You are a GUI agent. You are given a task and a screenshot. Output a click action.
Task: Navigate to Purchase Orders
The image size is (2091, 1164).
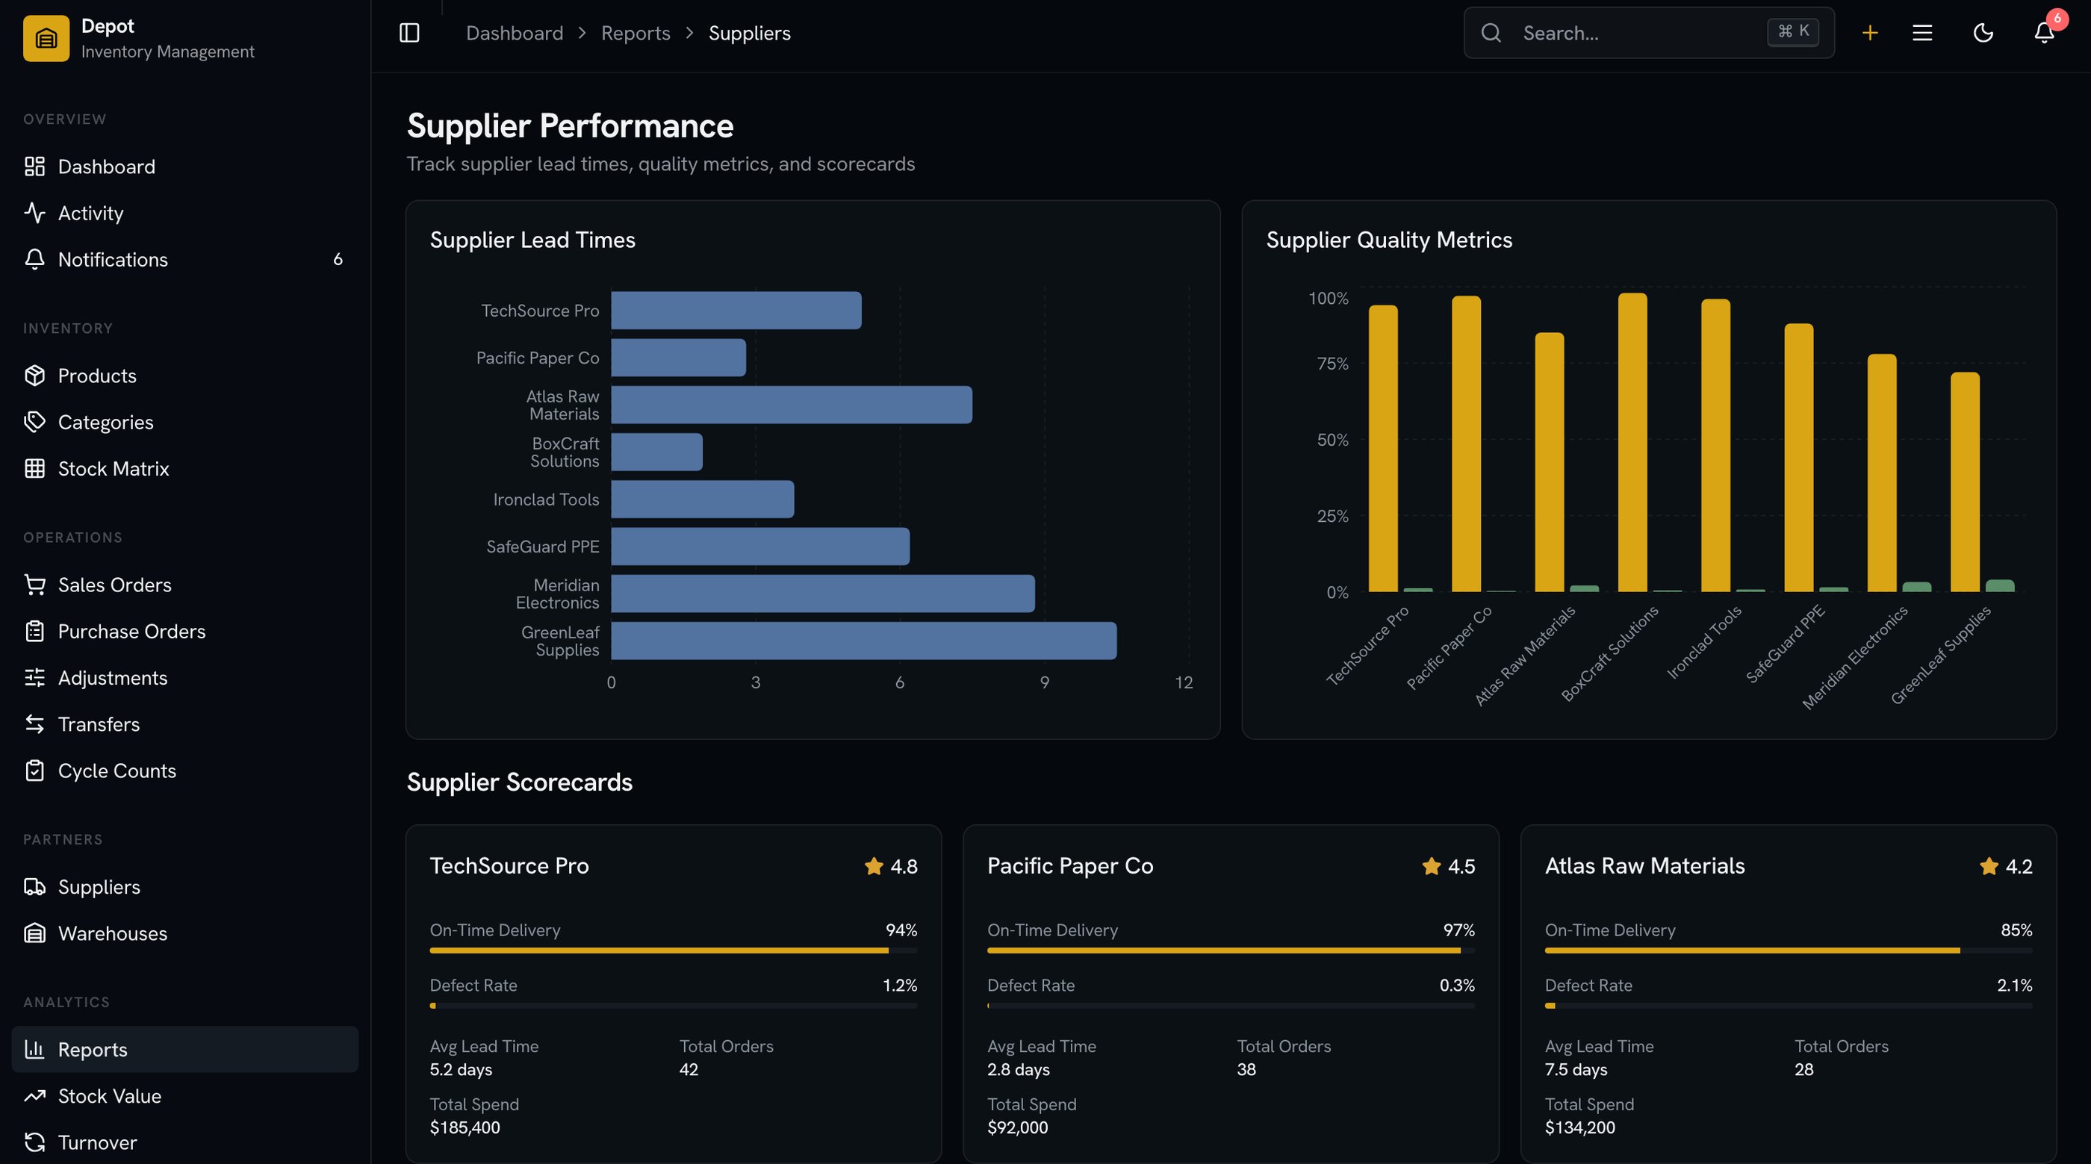[185, 631]
